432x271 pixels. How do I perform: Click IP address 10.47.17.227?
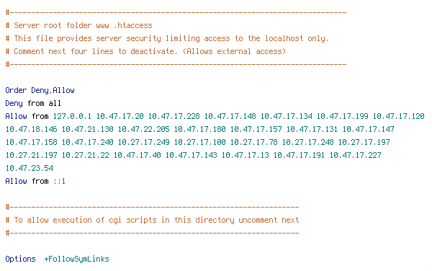[356, 155]
